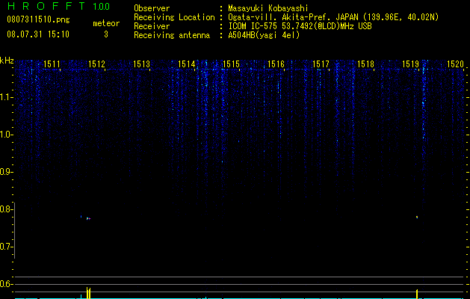470x299 pixels.
Task: Click the double yellow spike below 1512
Action: (x=88, y=293)
